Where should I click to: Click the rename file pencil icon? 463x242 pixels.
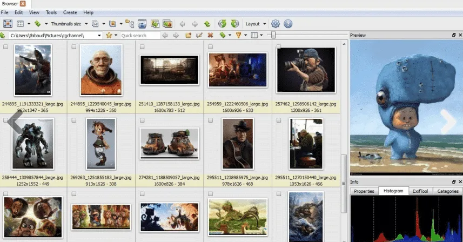click(199, 36)
